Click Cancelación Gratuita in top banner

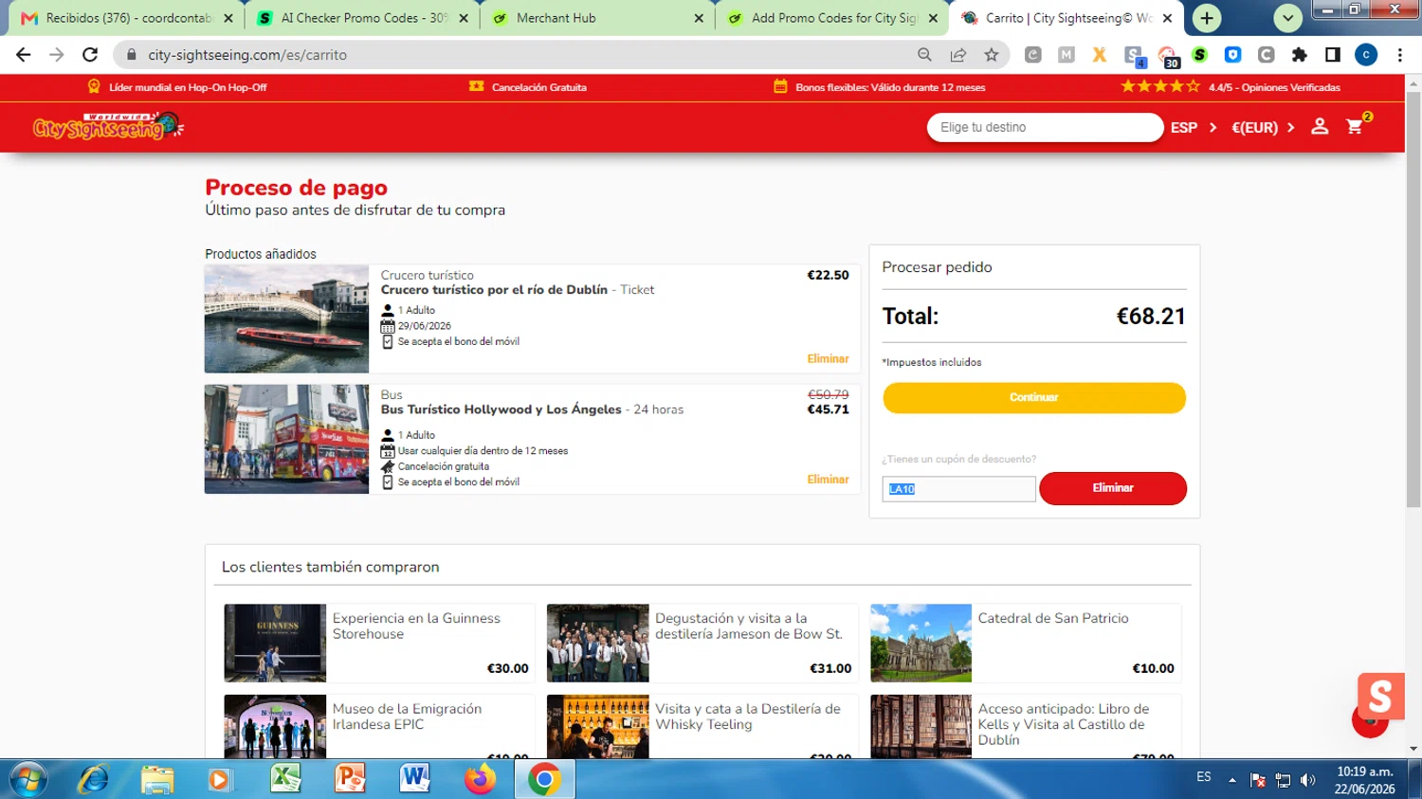(x=528, y=87)
